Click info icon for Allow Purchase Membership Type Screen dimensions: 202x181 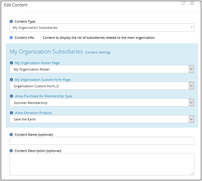[11, 96]
